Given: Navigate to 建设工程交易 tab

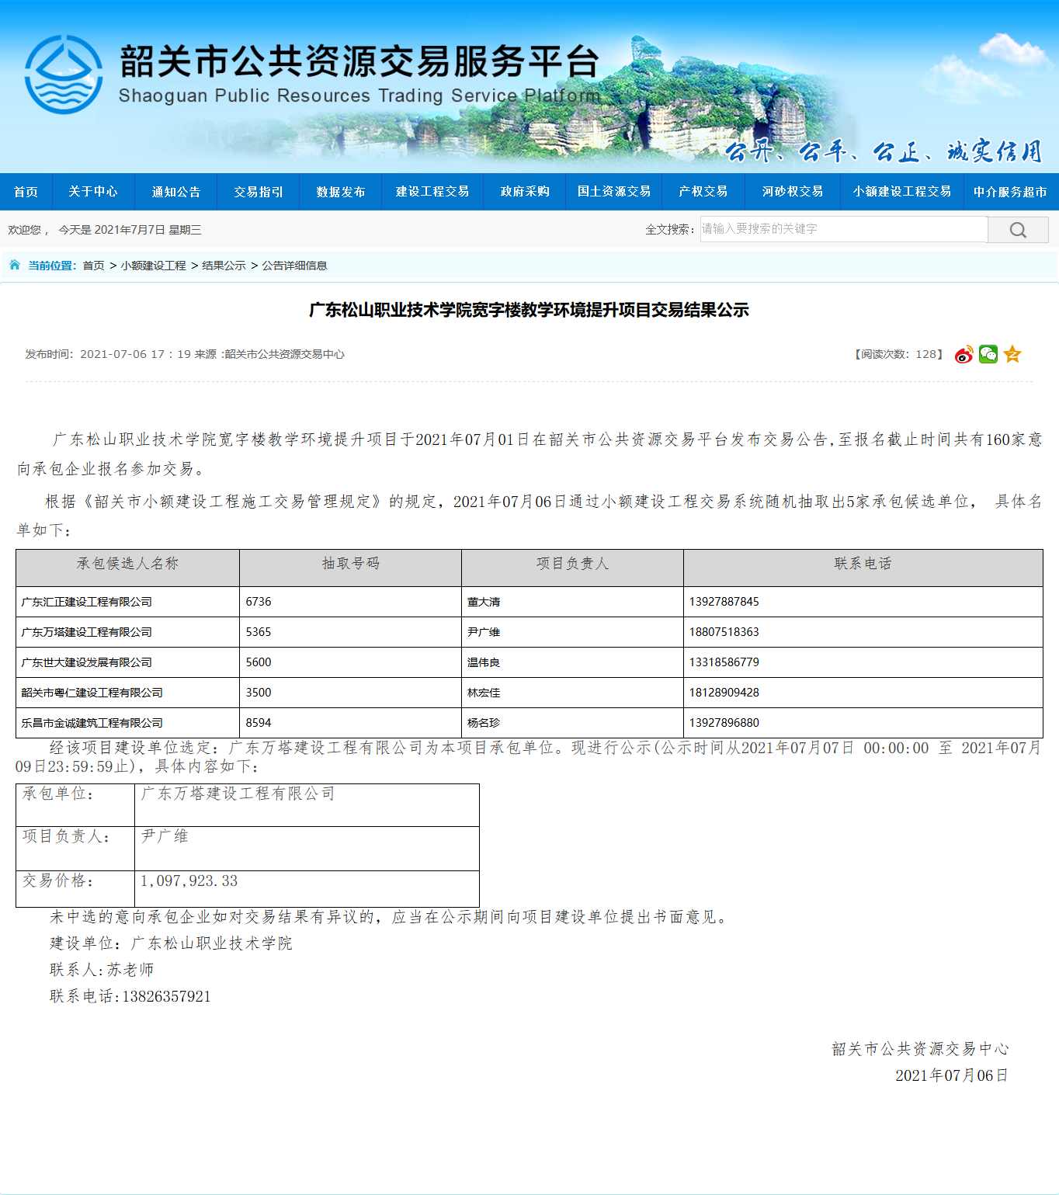Looking at the screenshot, I should 432,192.
